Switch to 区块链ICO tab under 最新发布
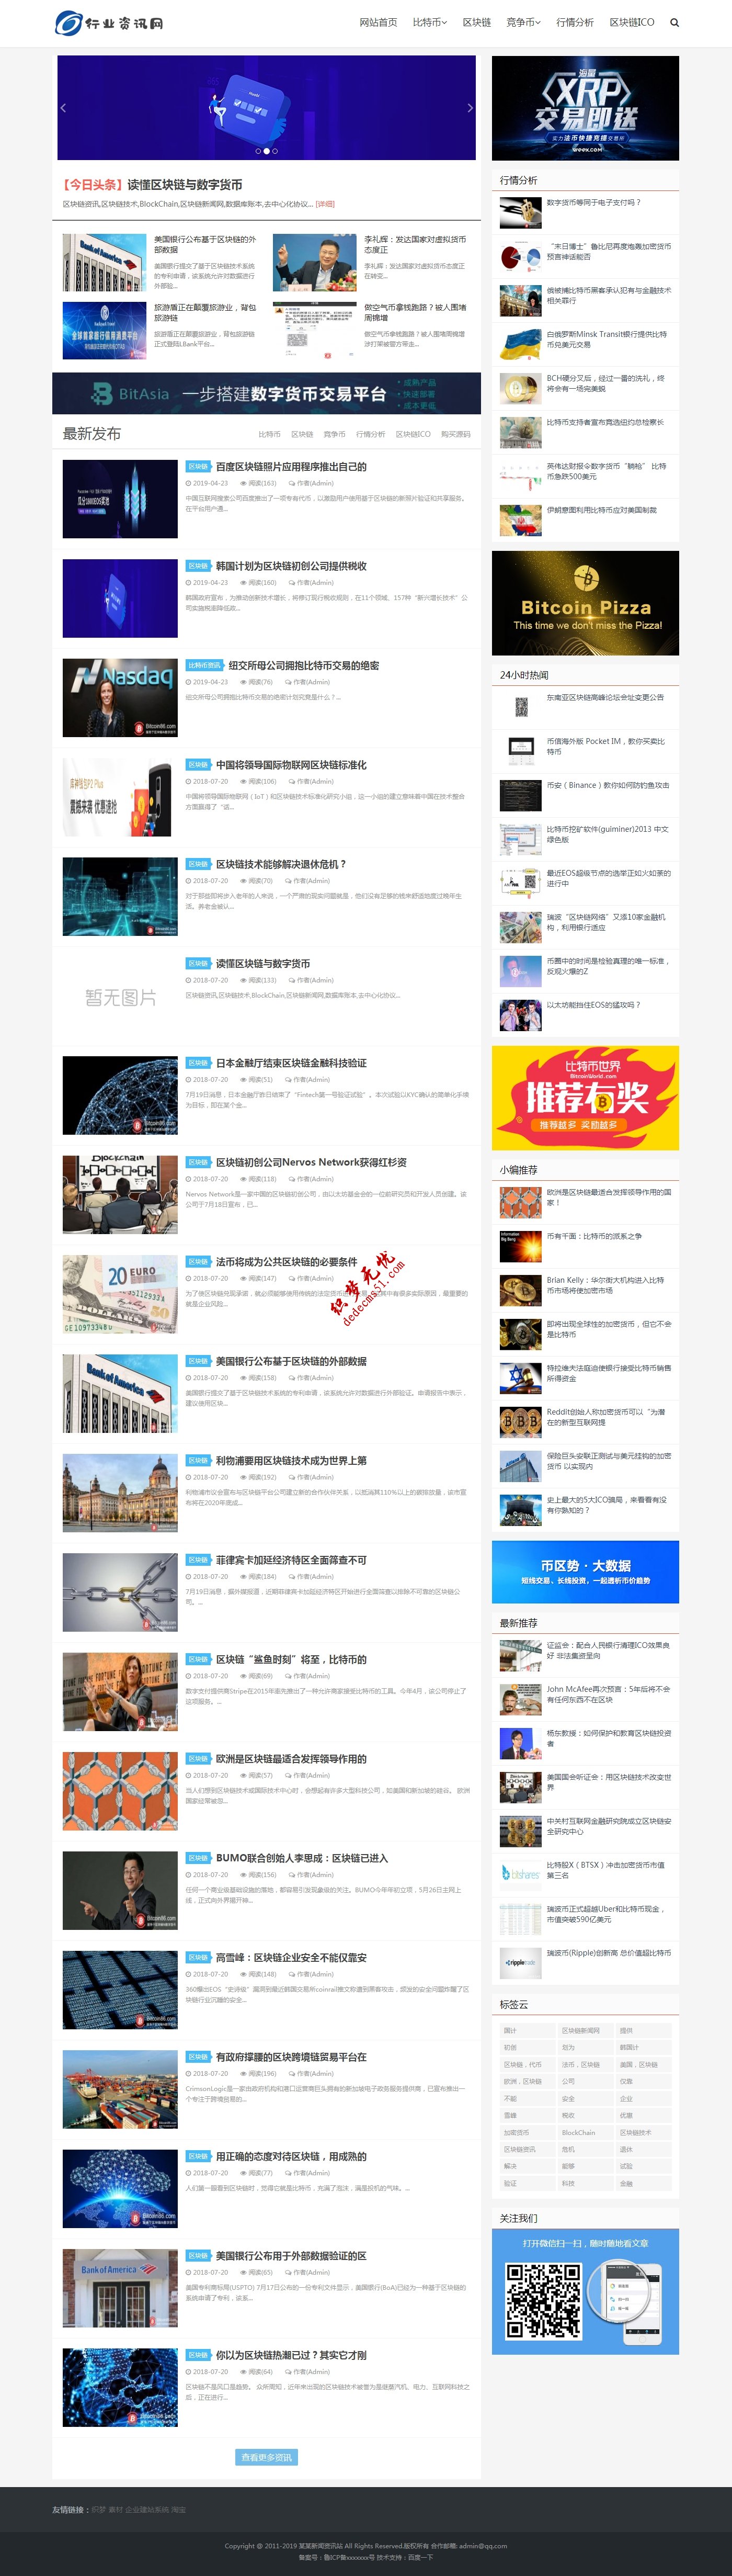 pyautogui.click(x=413, y=434)
